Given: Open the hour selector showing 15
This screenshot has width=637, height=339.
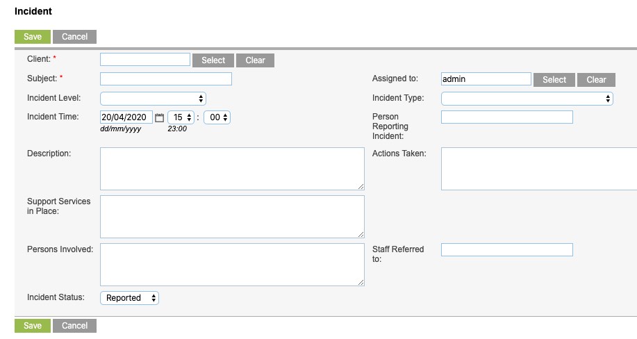Looking at the screenshot, I should (181, 117).
